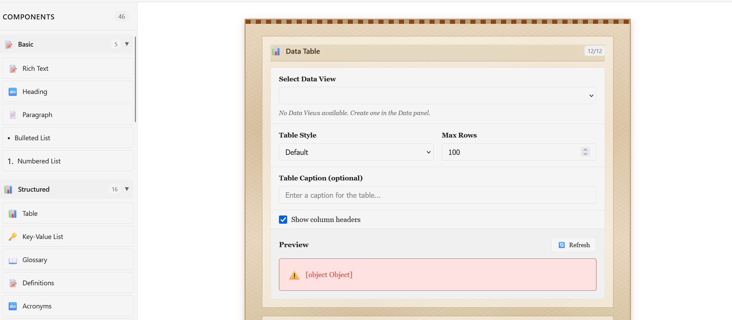The image size is (732, 320).
Task: Open the Table Style dropdown
Action: (x=356, y=152)
